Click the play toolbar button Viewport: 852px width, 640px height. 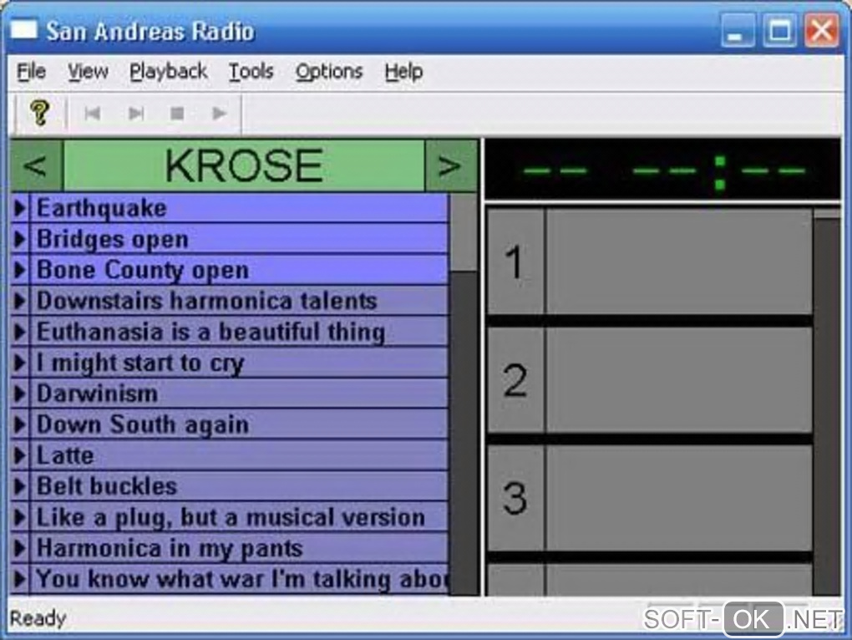(219, 113)
